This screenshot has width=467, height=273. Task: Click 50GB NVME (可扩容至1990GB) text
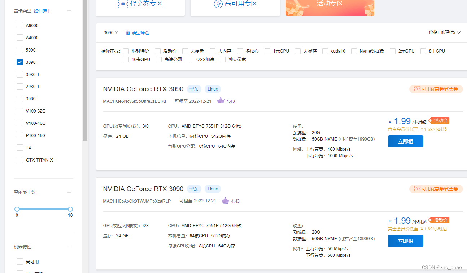point(343,139)
